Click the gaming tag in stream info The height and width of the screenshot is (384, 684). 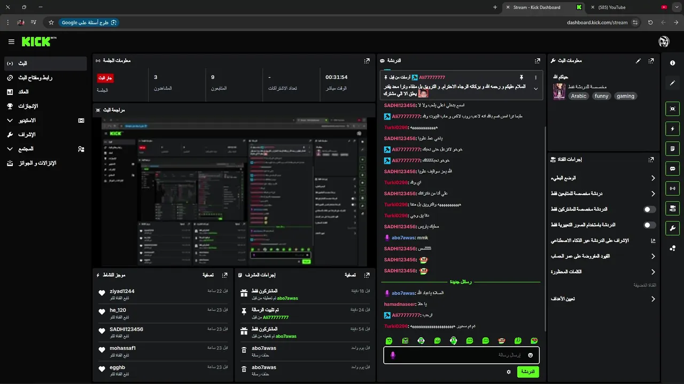(x=625, y=96)
